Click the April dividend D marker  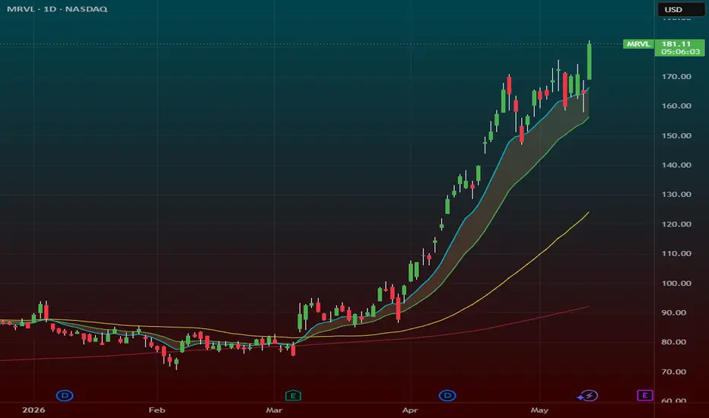447,396
